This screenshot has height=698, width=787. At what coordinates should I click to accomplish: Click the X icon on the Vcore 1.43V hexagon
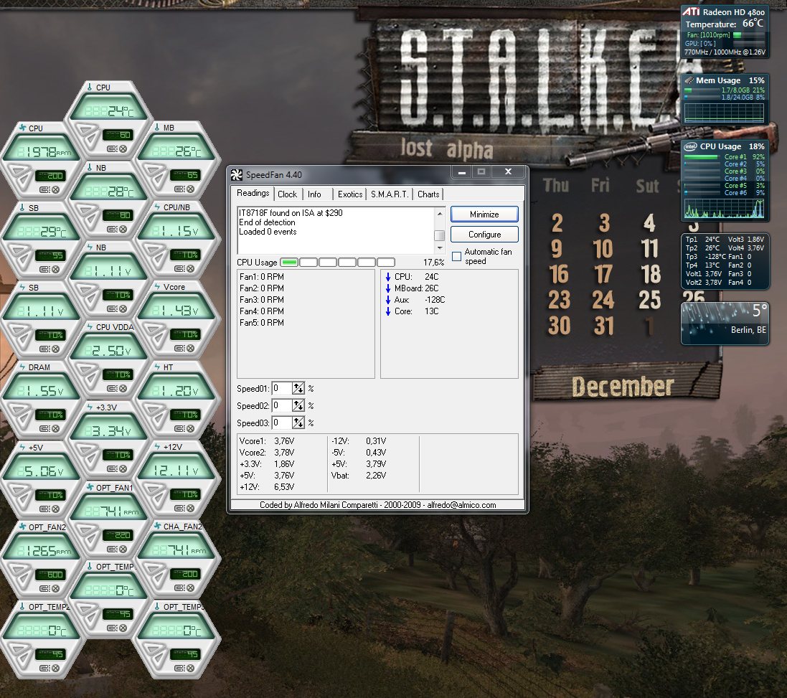click(x=191, y=348)
